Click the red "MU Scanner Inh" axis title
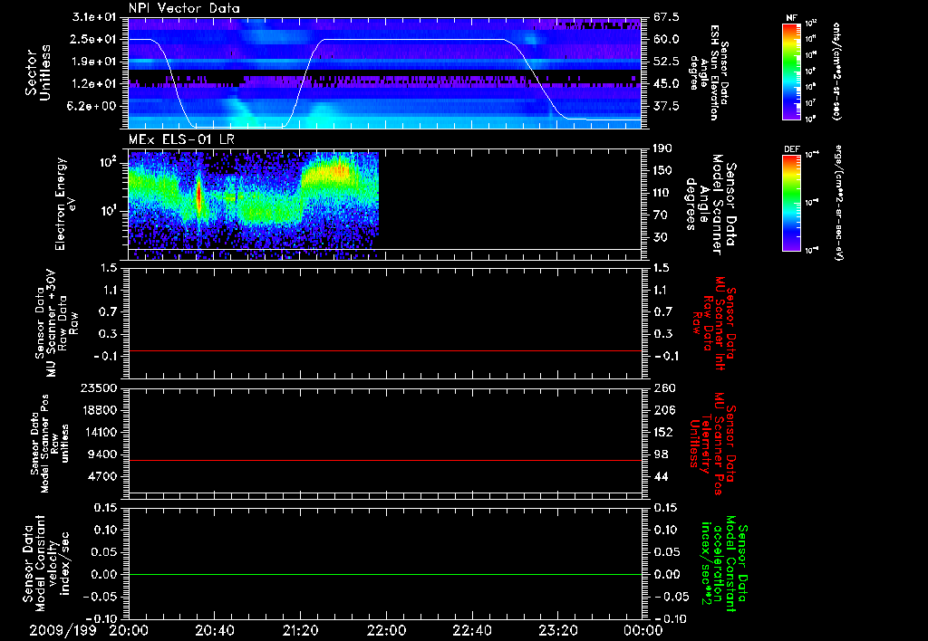Screen dimensions: 928x641 [713, 323]
